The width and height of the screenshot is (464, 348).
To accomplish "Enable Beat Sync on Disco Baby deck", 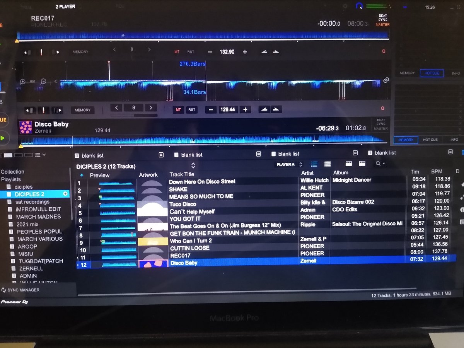I will (381, 122).
